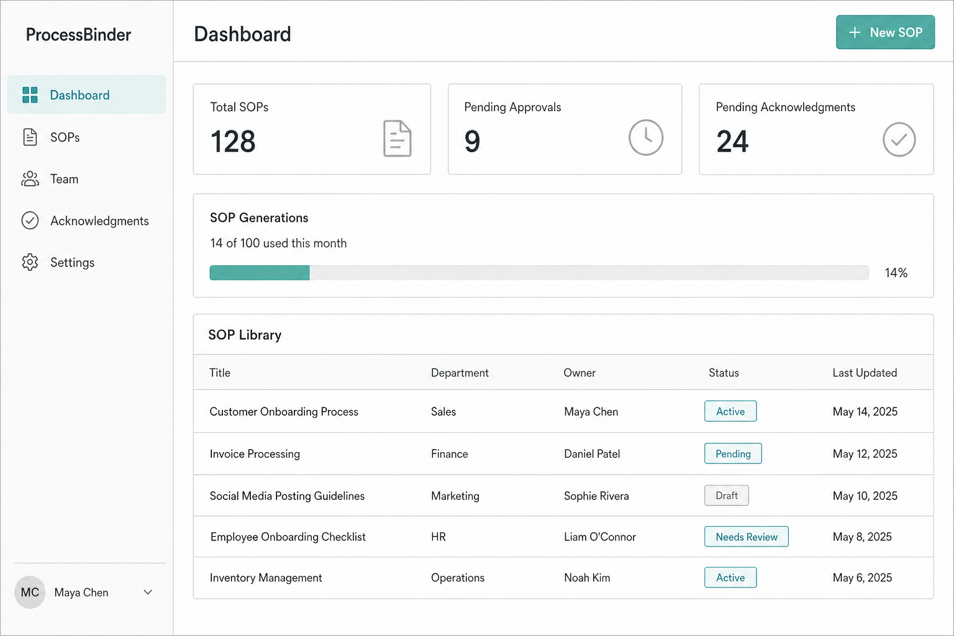Image resolution: width=954 pixels, height=636 pixels.
Task: Click the Team people icon in sidebar
Action: point(30,179)
